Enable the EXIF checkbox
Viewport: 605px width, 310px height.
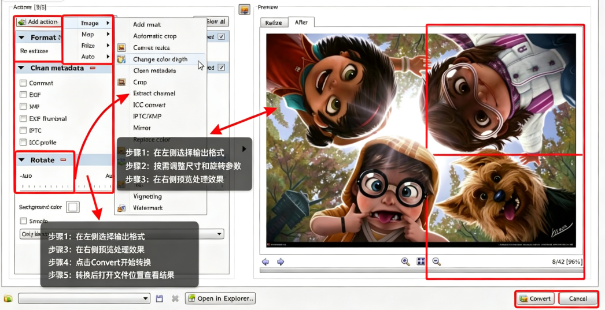click(23, 95)
